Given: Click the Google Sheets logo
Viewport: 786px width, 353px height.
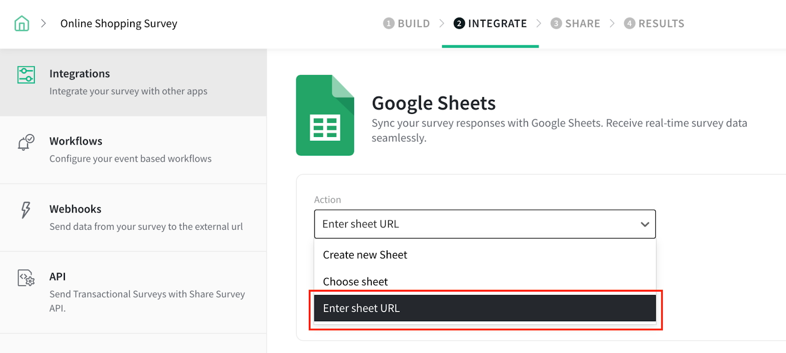Looking at the screenshot, I should [x=325, y=115].
